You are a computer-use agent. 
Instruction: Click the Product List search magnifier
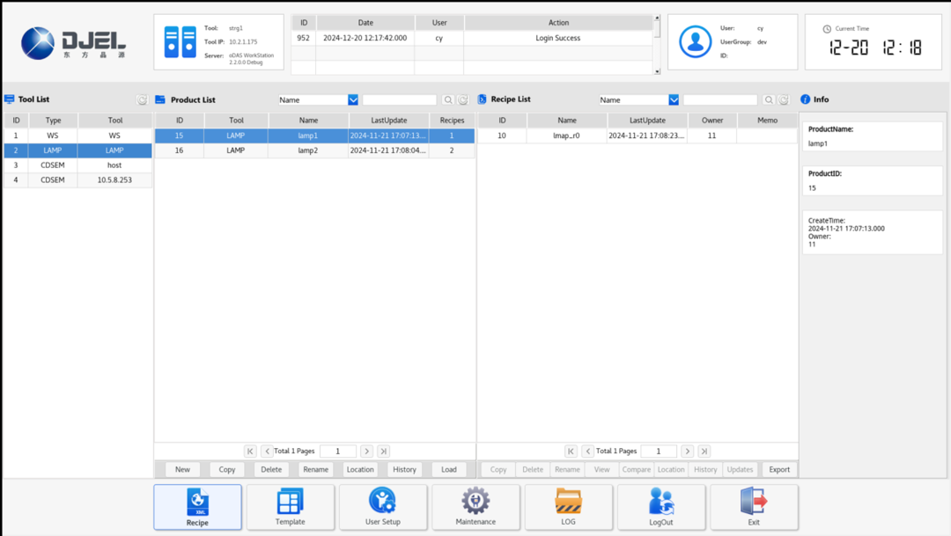coord(448,100)
